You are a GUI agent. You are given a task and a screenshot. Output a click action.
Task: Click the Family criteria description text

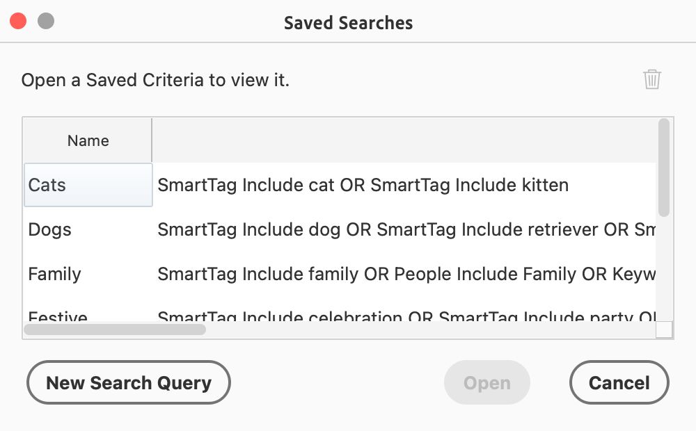coord(404,274)
